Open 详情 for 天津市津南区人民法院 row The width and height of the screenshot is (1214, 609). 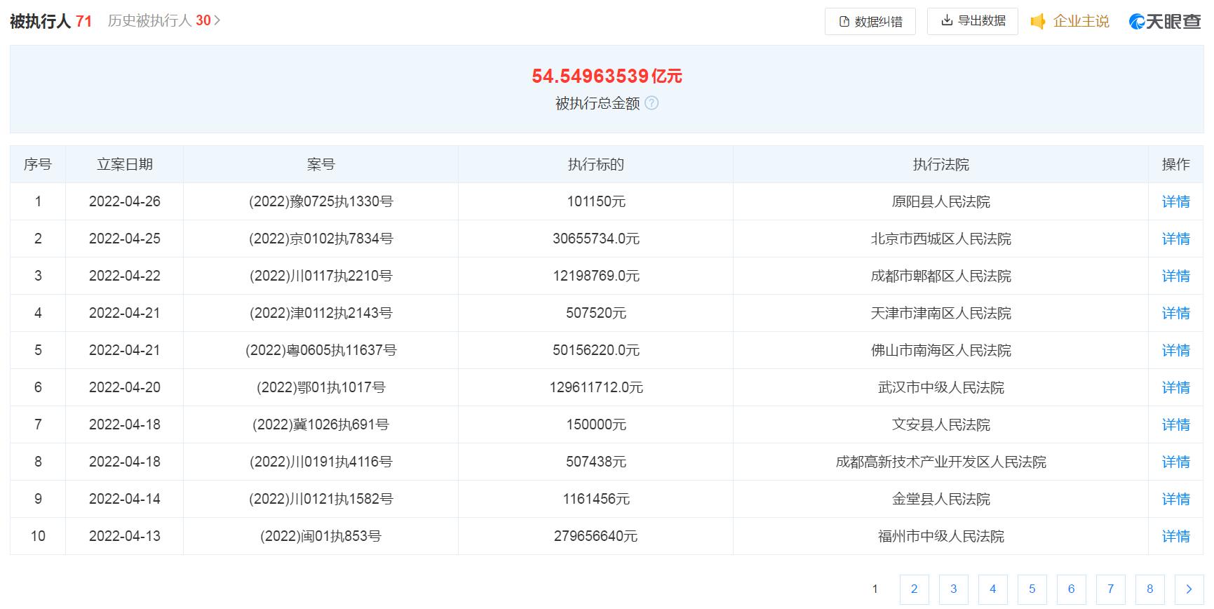pos(1176,313)
